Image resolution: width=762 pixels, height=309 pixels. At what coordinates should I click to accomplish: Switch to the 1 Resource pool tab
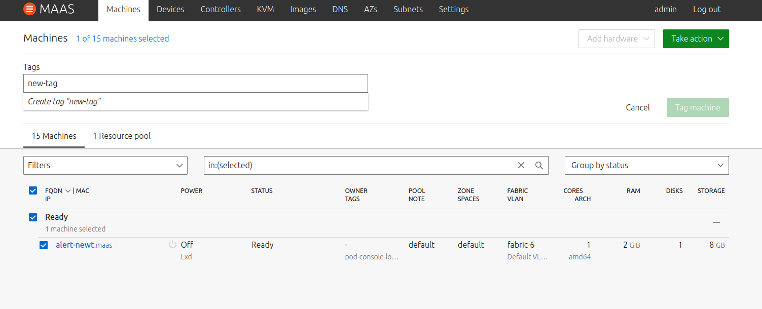(122, 136)
